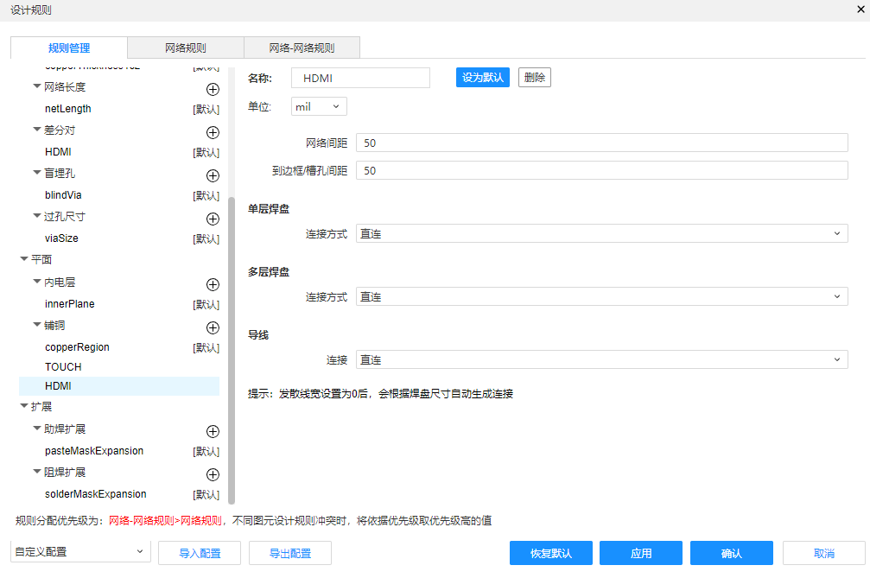This screenshot has width=870, height=578.
Task: Collapse the 平面 tree category
Action: (24, 259)
